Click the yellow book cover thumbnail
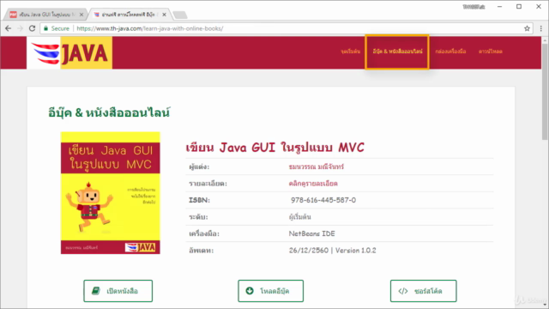 (111, 193)
